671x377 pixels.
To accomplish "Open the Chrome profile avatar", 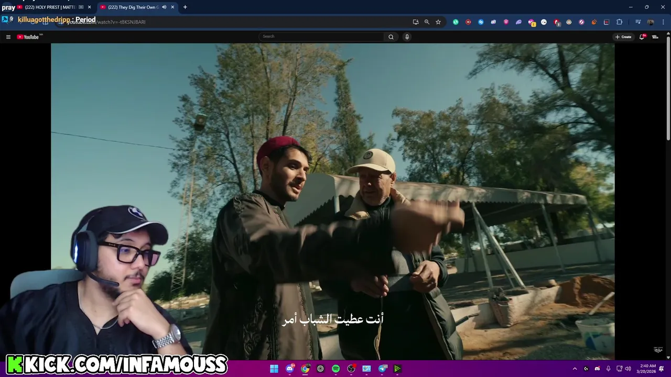I will click(651, 22).
